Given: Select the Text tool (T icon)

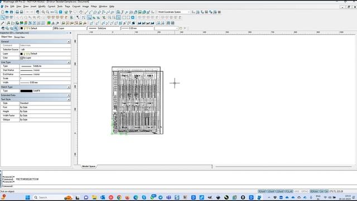Looking at the screenshot, I should click(123, 12).
